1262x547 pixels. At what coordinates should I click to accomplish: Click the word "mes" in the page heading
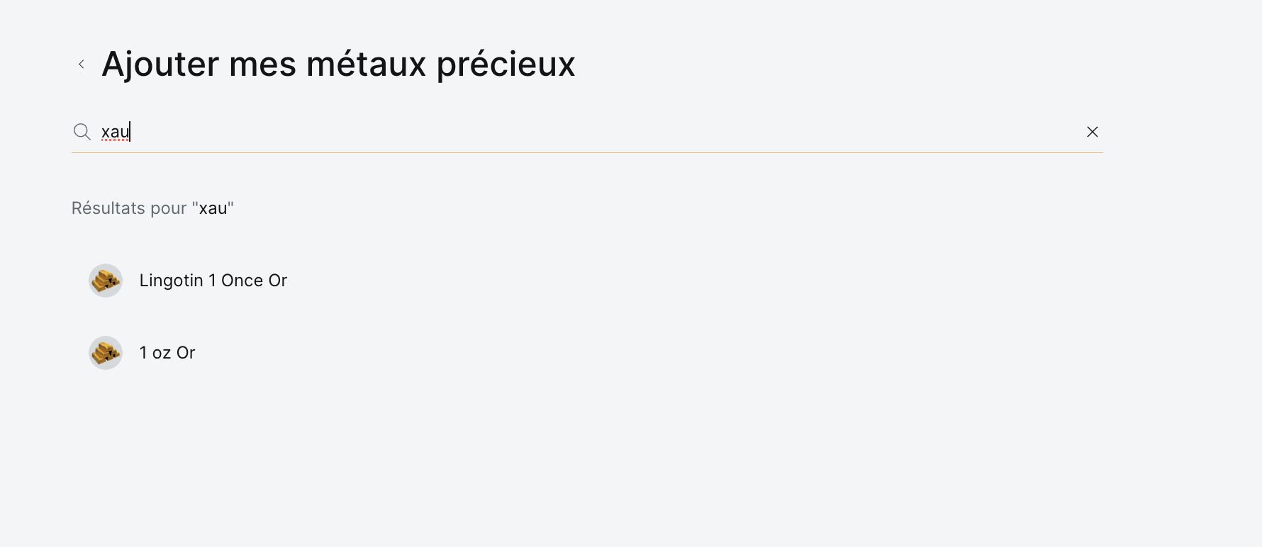pyautogui.click(x=262, y=64)
